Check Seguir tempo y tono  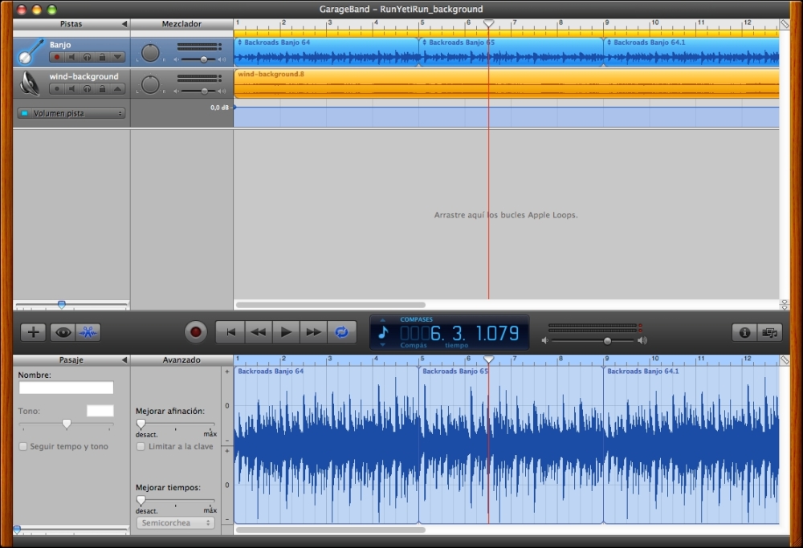[x=23, y=447]
